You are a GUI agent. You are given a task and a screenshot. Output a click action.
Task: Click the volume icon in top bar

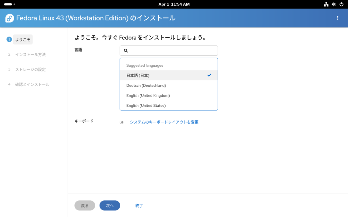[x=333, y=4]
